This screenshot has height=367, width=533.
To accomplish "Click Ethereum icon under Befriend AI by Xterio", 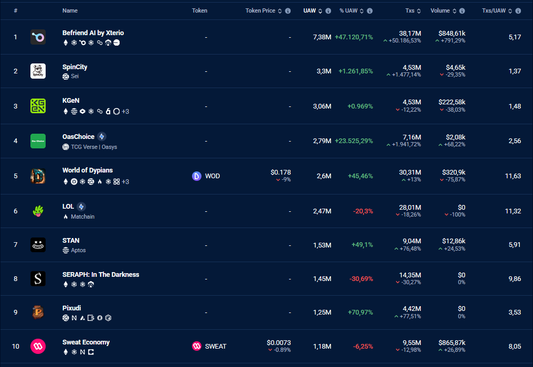I will coord(66,43).
